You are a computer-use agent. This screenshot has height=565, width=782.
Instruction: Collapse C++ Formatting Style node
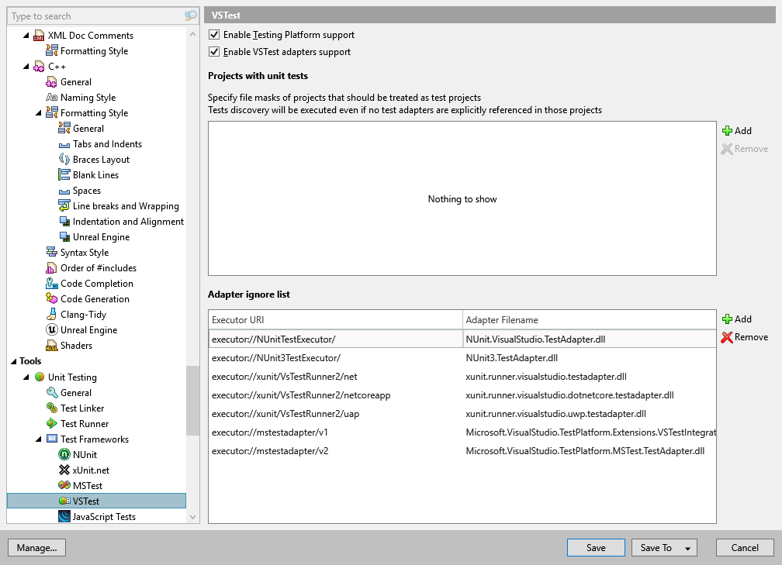(x=39, y=113)
